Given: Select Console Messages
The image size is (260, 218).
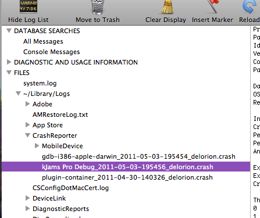Looking at the screenshot, I should pos(51,52).
